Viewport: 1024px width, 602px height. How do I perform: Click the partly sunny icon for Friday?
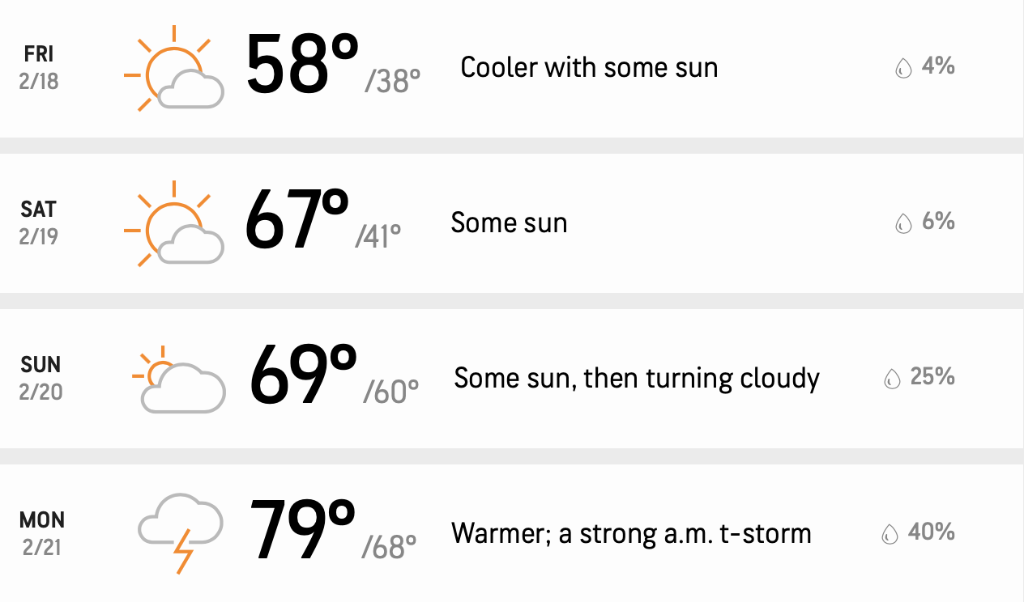pyautogui.click(x=173, y=67)
